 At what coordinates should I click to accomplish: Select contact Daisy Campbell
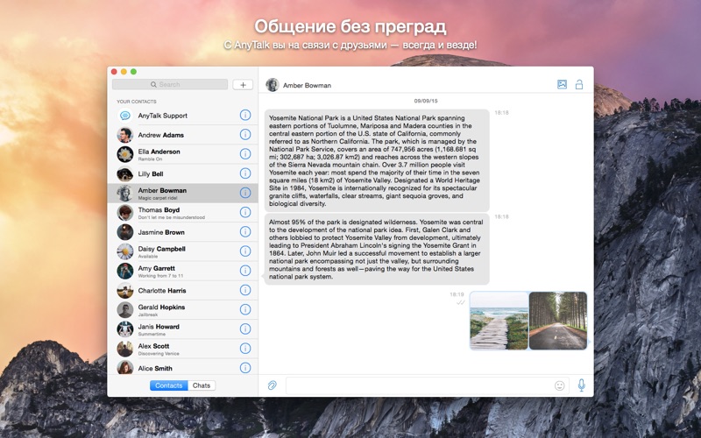[182, 251]
